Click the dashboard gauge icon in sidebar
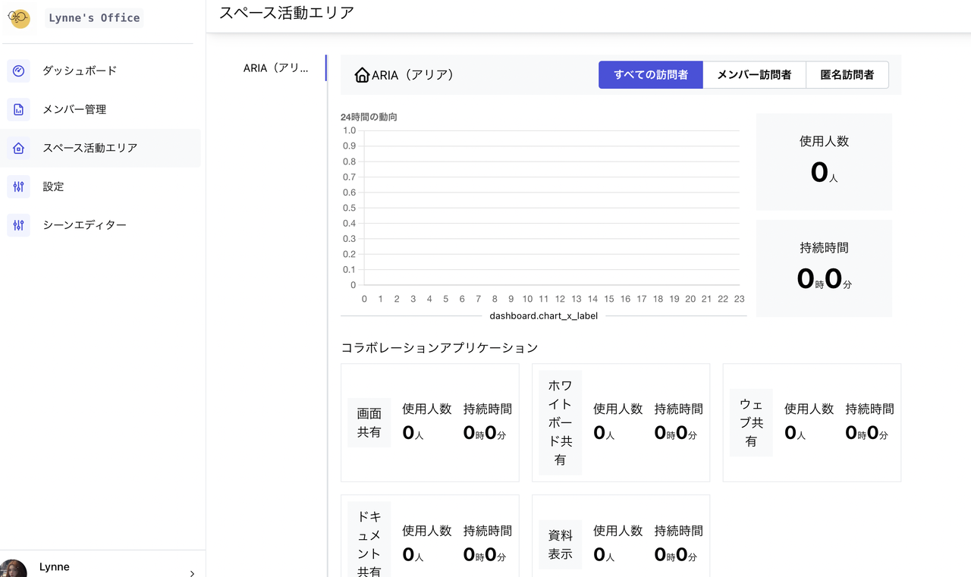The width and height of the screenshot is (971, 577). [x=19, y=71]
